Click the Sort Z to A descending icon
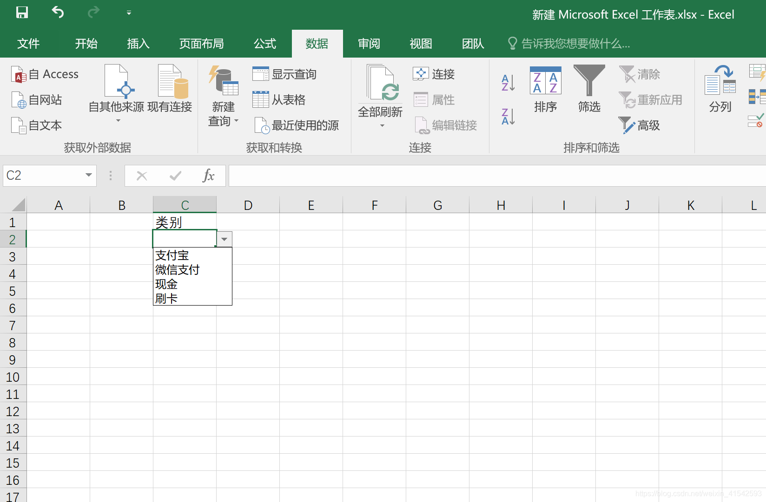The width and height of the screenshot is (766, 502). (508, 116)
